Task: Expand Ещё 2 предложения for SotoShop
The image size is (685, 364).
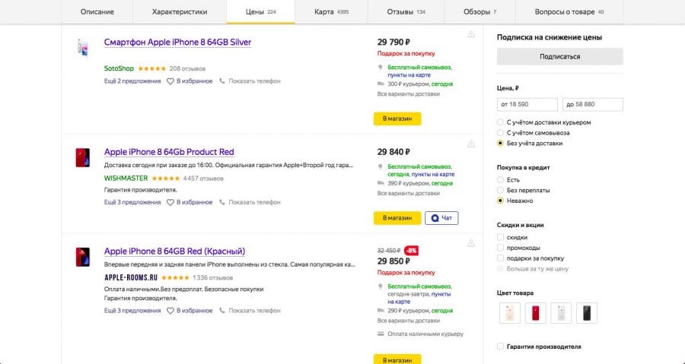Action: [132, 81]
